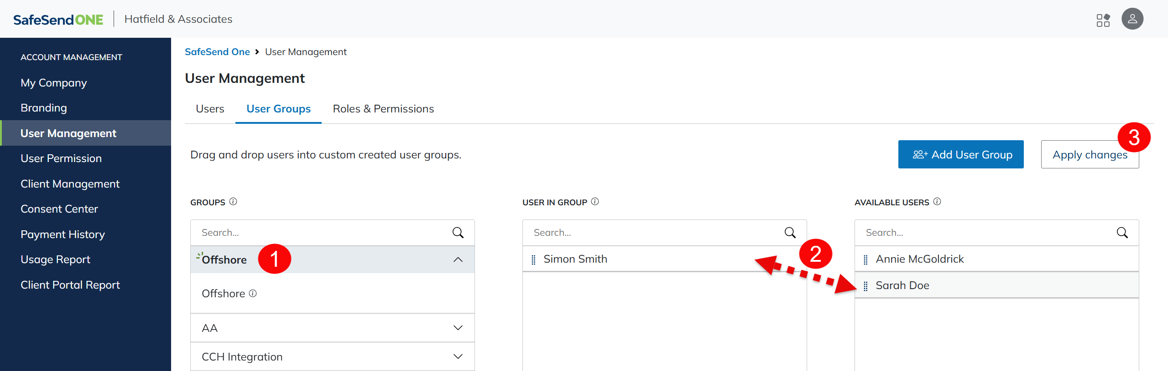
Task: Click the Apply changes button
Action: (1090, 155)
